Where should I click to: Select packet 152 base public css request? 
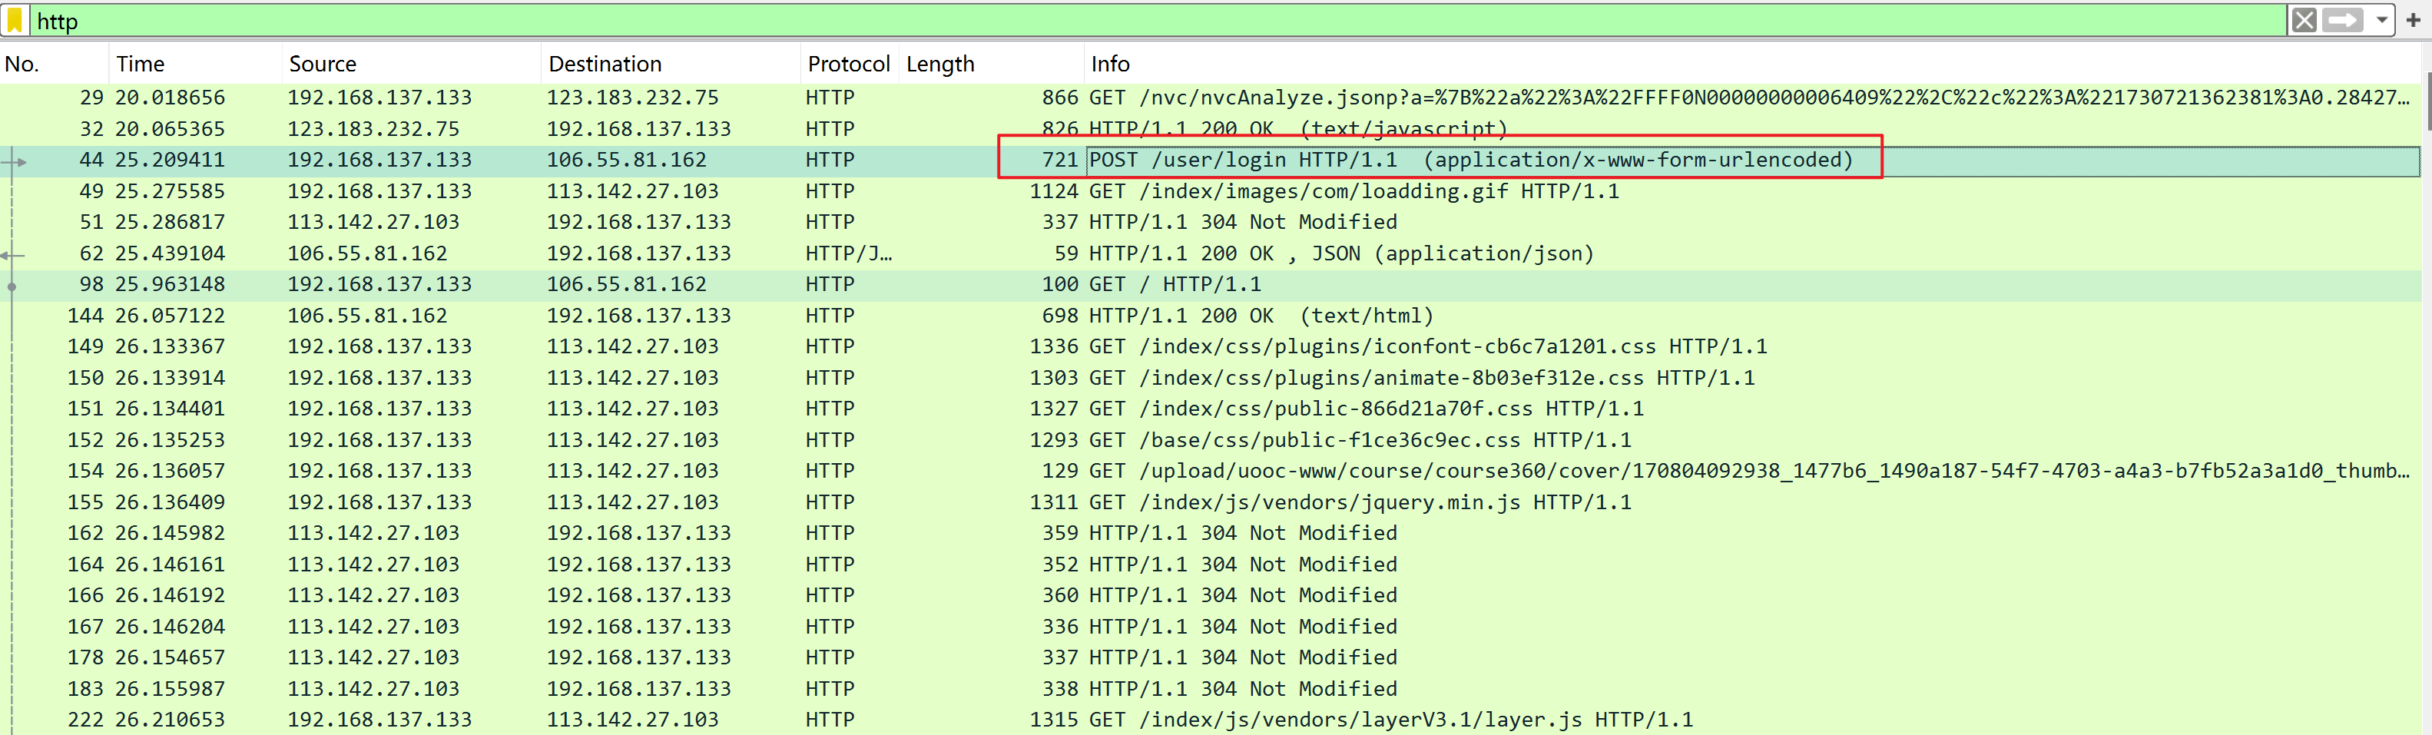[x=1209, y=439]
